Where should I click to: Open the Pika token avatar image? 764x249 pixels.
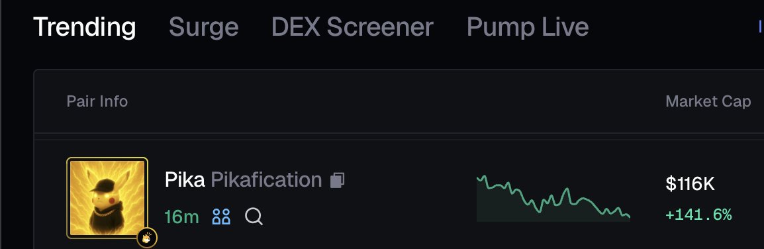107,197
